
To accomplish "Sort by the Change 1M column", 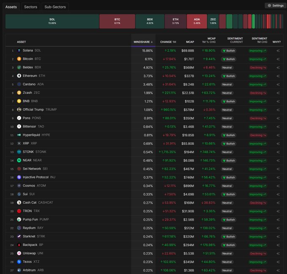I will coord(168,42).
